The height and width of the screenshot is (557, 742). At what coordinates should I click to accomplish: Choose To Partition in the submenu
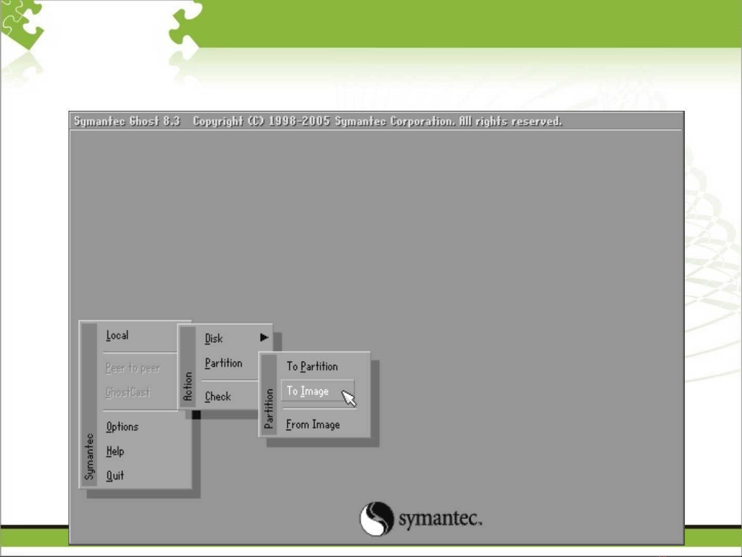[x=312, y=366]
